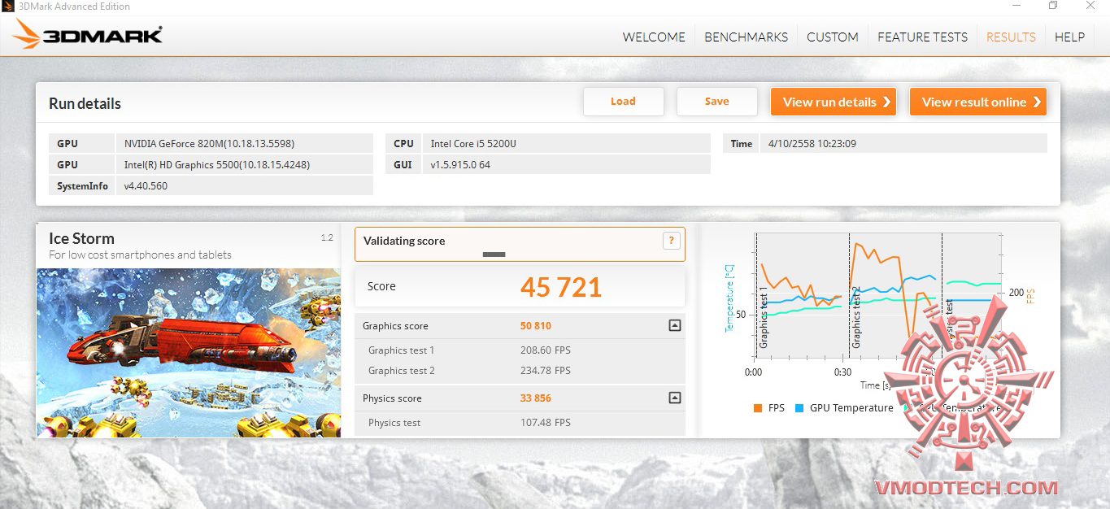
Task: Click the overall score value 45 721
Action: 561,287
